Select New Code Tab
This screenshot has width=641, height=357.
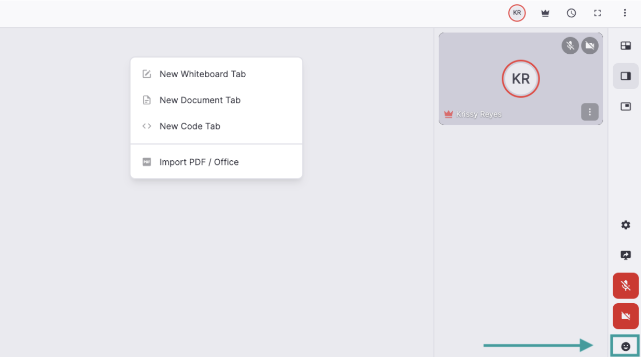coord(190,126)
